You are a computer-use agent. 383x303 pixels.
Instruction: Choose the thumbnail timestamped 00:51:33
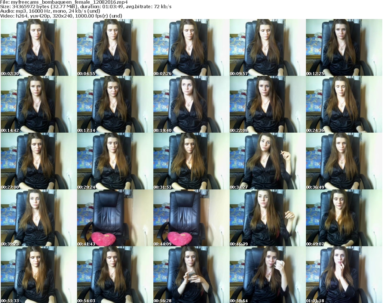coord(39,275)
